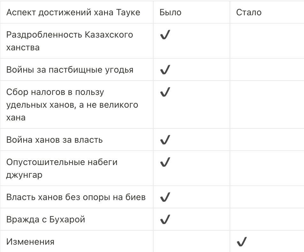Image resolution: width=304 pixels, height=252 pixels.
Task: Click the Опустошительные набеги джунгар cell
Action: point(62,168)
